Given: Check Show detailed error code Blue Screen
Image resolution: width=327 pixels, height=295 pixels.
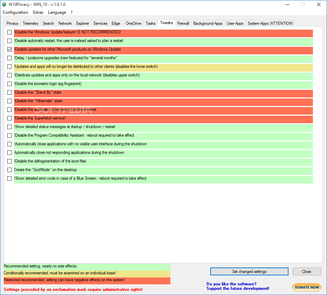Looking at the screenshot, I should 9,178.
